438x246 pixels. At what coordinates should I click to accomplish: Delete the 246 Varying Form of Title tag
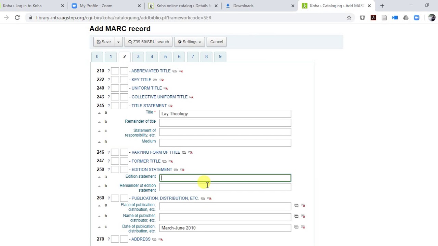191,152
